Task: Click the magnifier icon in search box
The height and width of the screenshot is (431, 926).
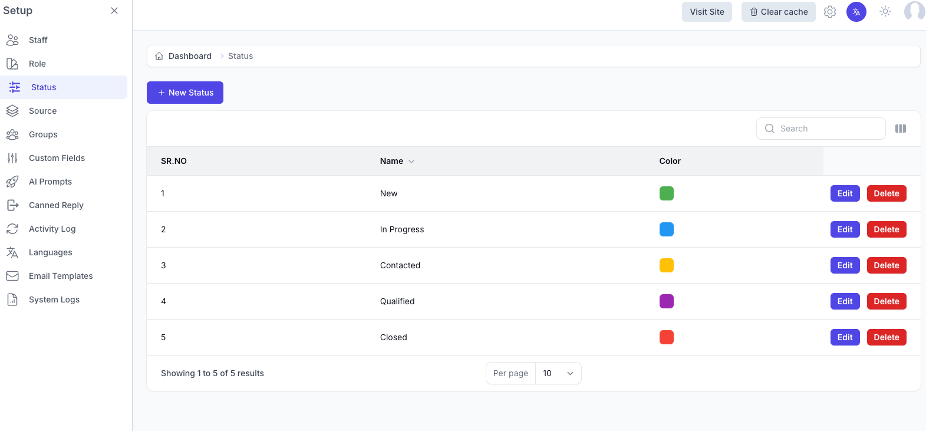Action: (770, 129)
